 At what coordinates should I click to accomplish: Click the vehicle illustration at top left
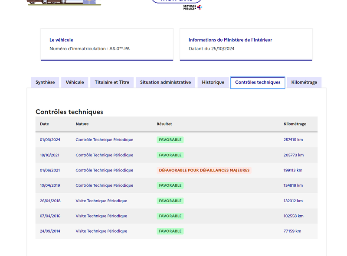pos(64,3)
